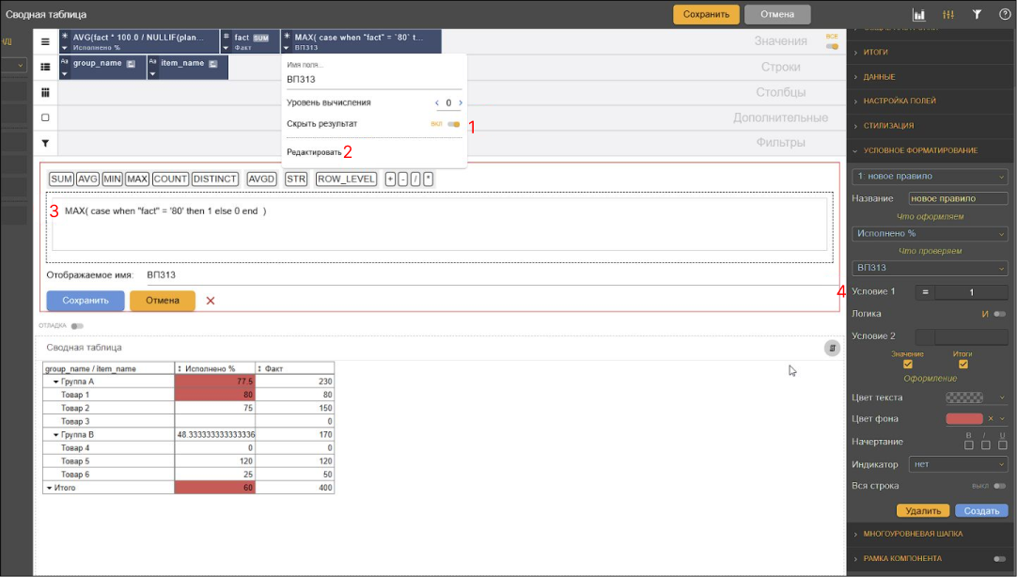Click the red Цвет фона swatch
This screenshot has width=1017, height=577.
[x=964, y=419]
